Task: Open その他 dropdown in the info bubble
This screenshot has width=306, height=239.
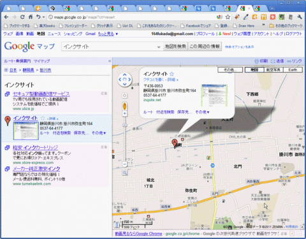Action: pos(202,112)
